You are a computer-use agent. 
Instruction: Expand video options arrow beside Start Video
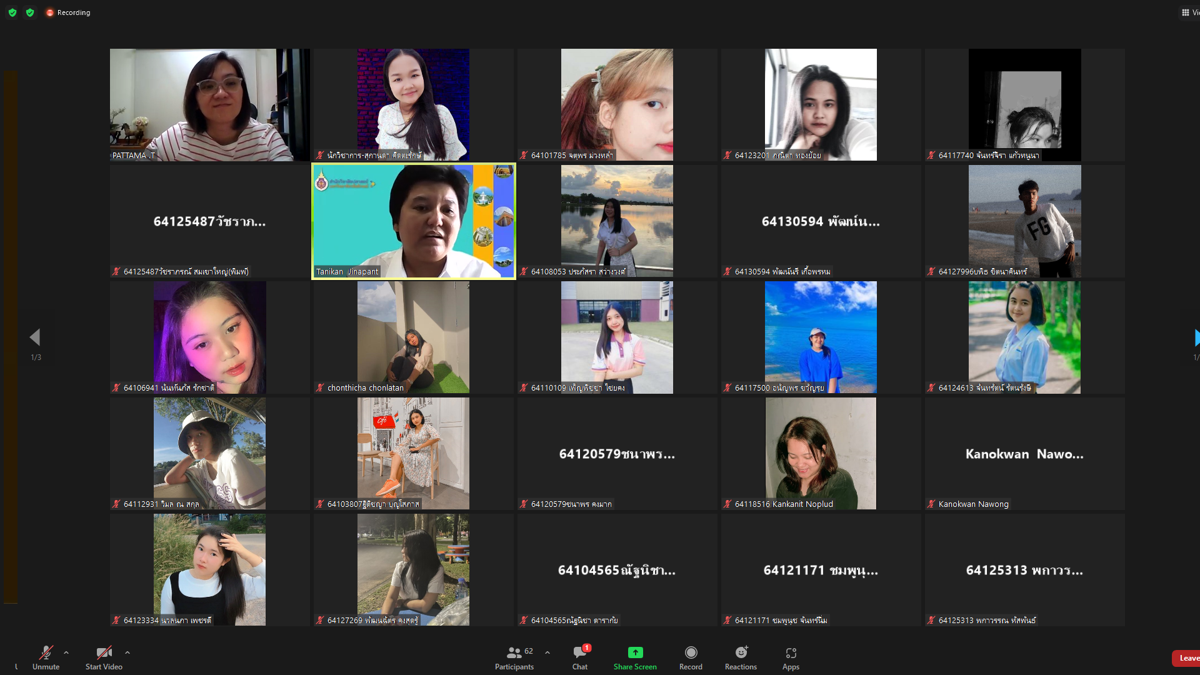tap(127, 652)
